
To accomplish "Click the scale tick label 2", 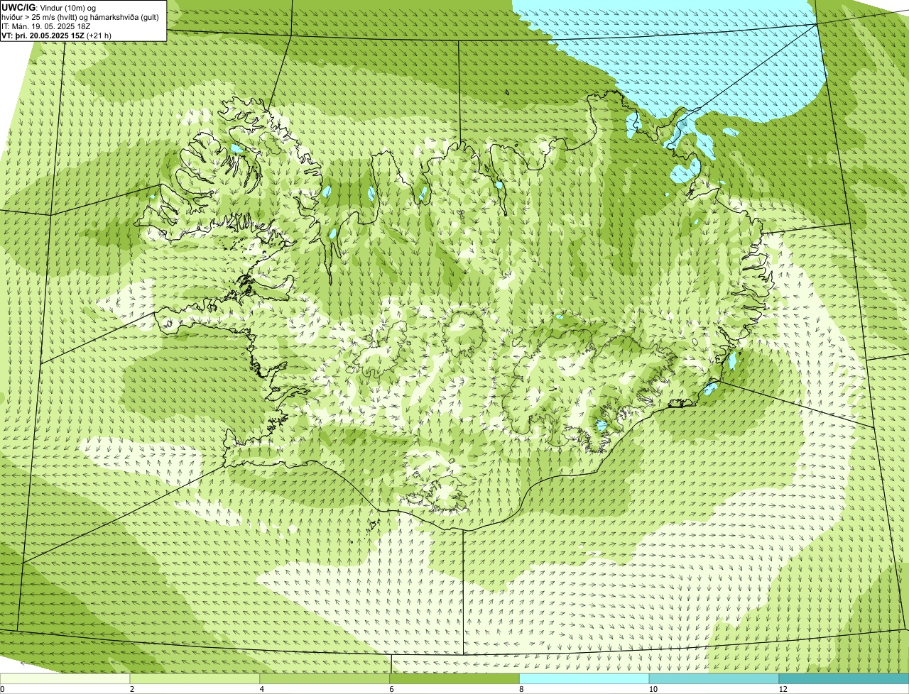I will click(132, 689).
